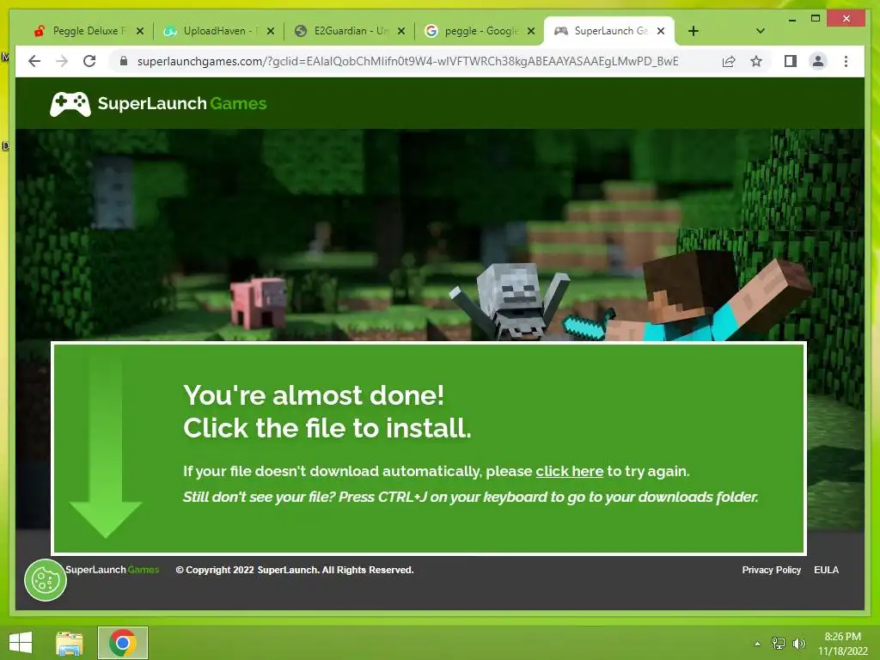Open volume control tray icon

tap(798, 644)
